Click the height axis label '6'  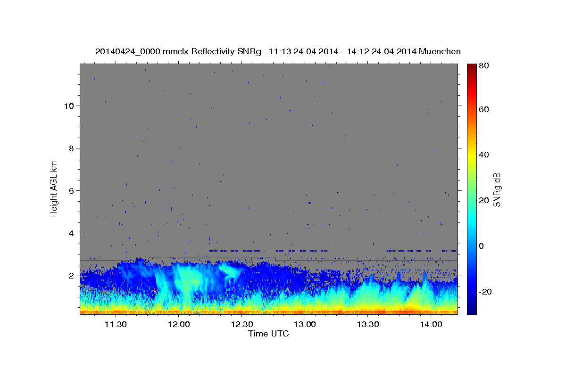(x=72, y=191)
